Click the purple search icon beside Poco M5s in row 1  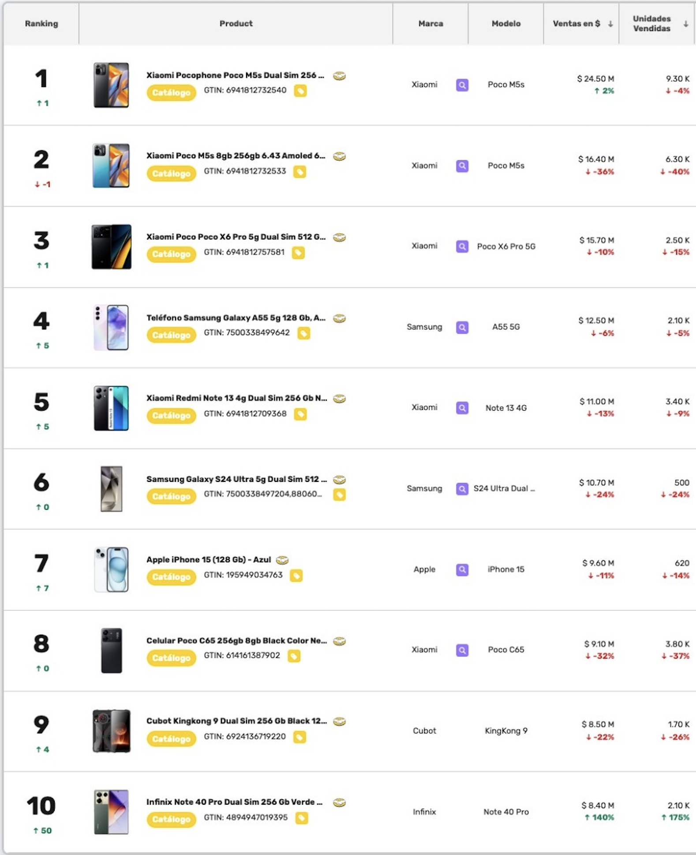462,85
